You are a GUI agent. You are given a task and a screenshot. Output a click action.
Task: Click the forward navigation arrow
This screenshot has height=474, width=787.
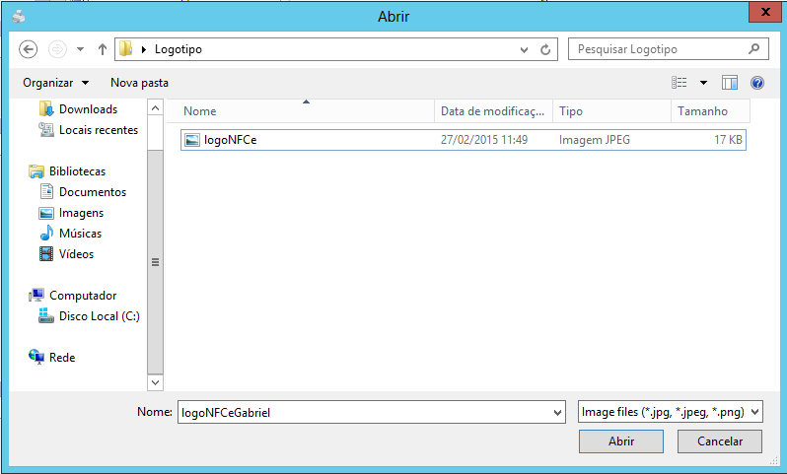(x=57, y=49)
